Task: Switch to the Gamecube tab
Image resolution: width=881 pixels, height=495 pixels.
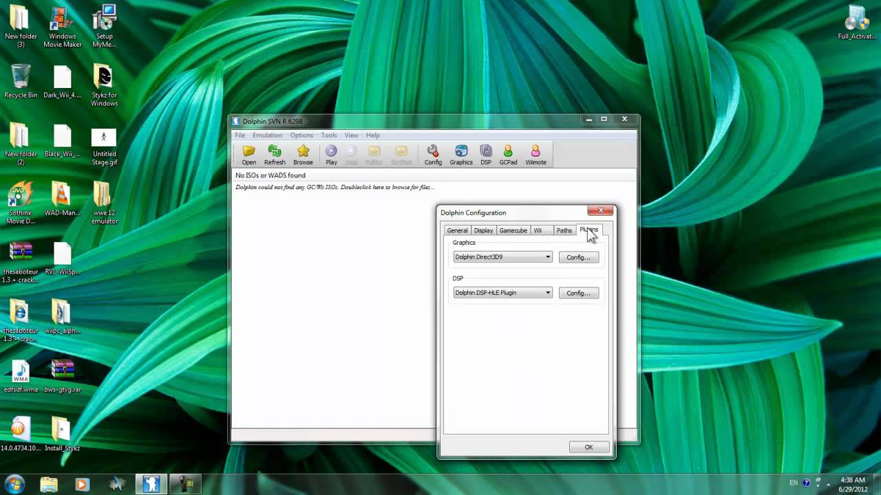Action: point(513,230)
